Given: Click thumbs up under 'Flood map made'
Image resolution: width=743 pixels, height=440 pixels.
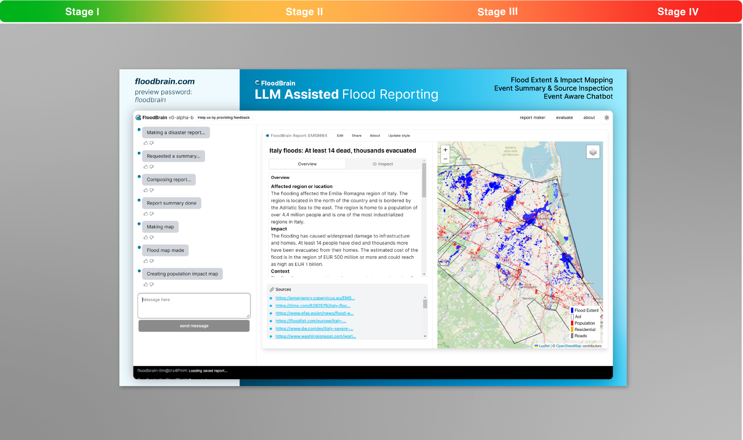Looking at the screenshot, I should pyautogui.click(x=146, y=261).
